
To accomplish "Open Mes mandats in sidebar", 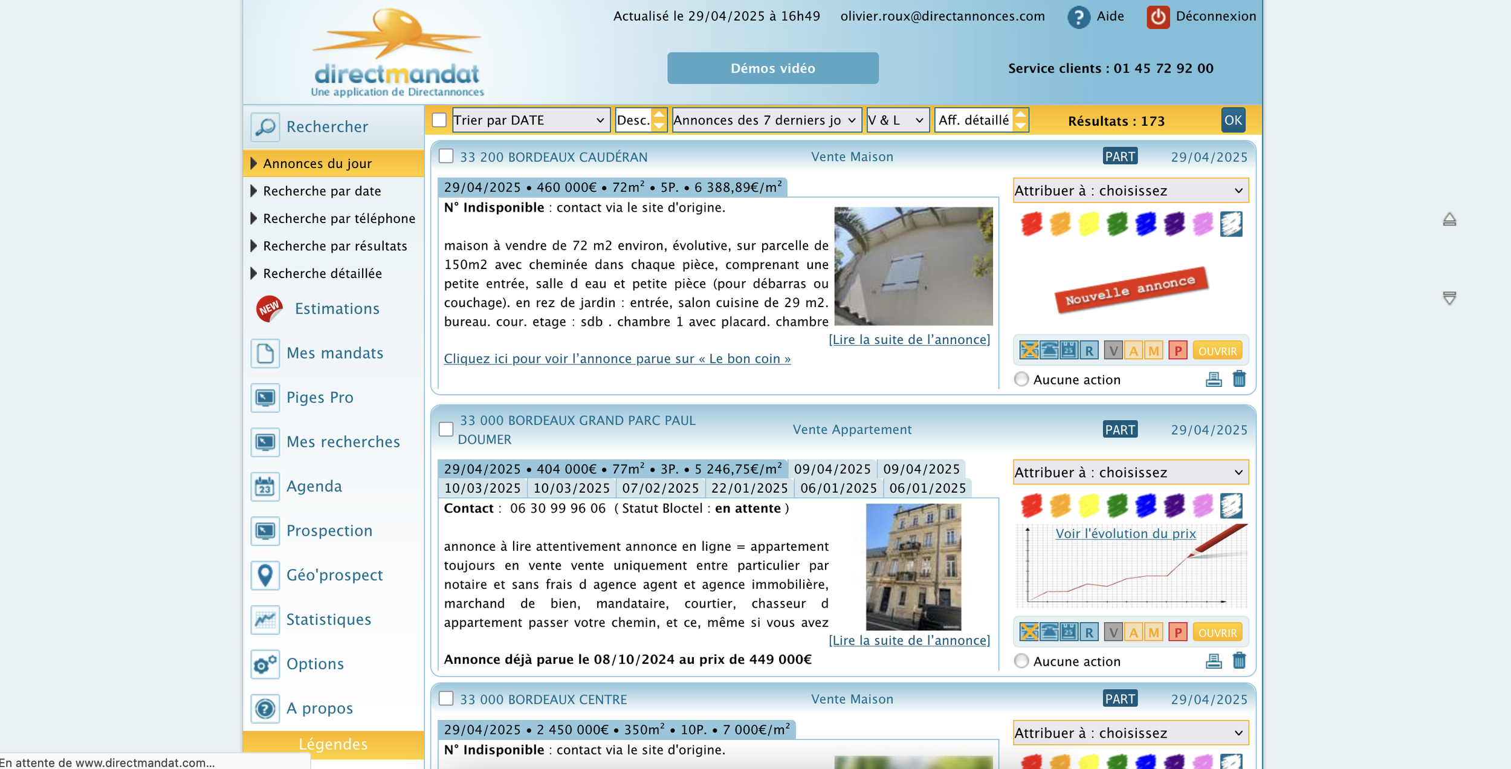I will tap(334, 353).
